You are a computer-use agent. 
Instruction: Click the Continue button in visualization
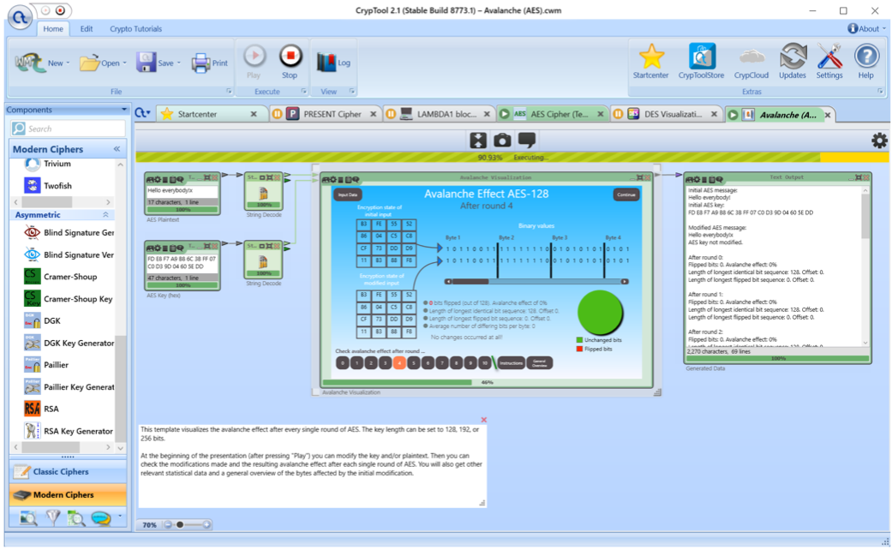626,194
